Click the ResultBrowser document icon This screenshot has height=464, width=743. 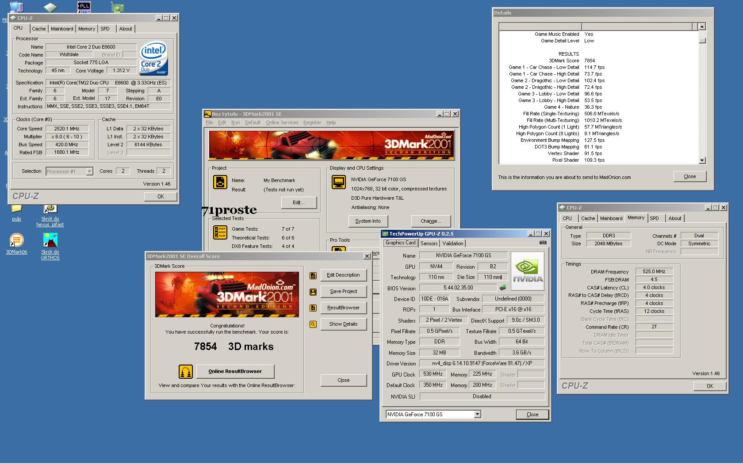click(x=313, y=308)
